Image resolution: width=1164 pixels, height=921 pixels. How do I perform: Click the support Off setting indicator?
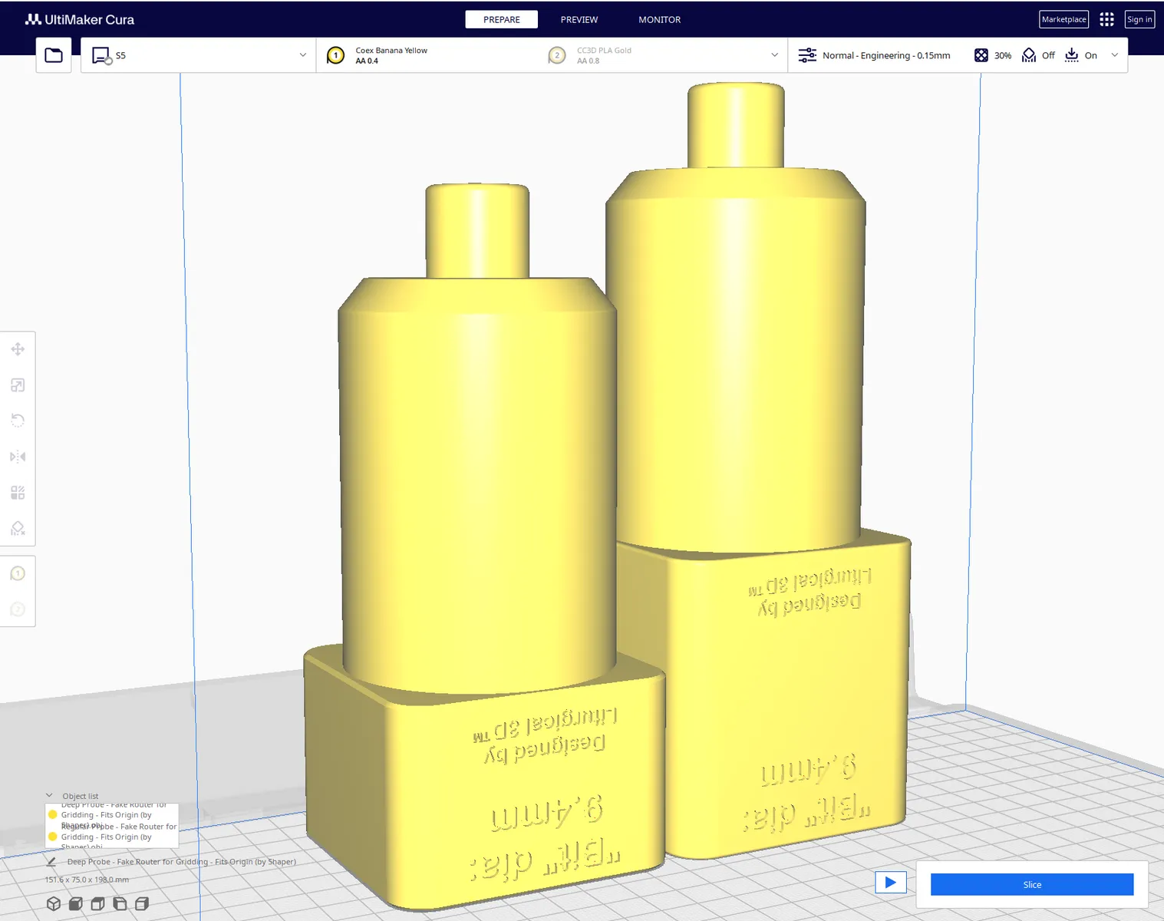click(1039, 55)
